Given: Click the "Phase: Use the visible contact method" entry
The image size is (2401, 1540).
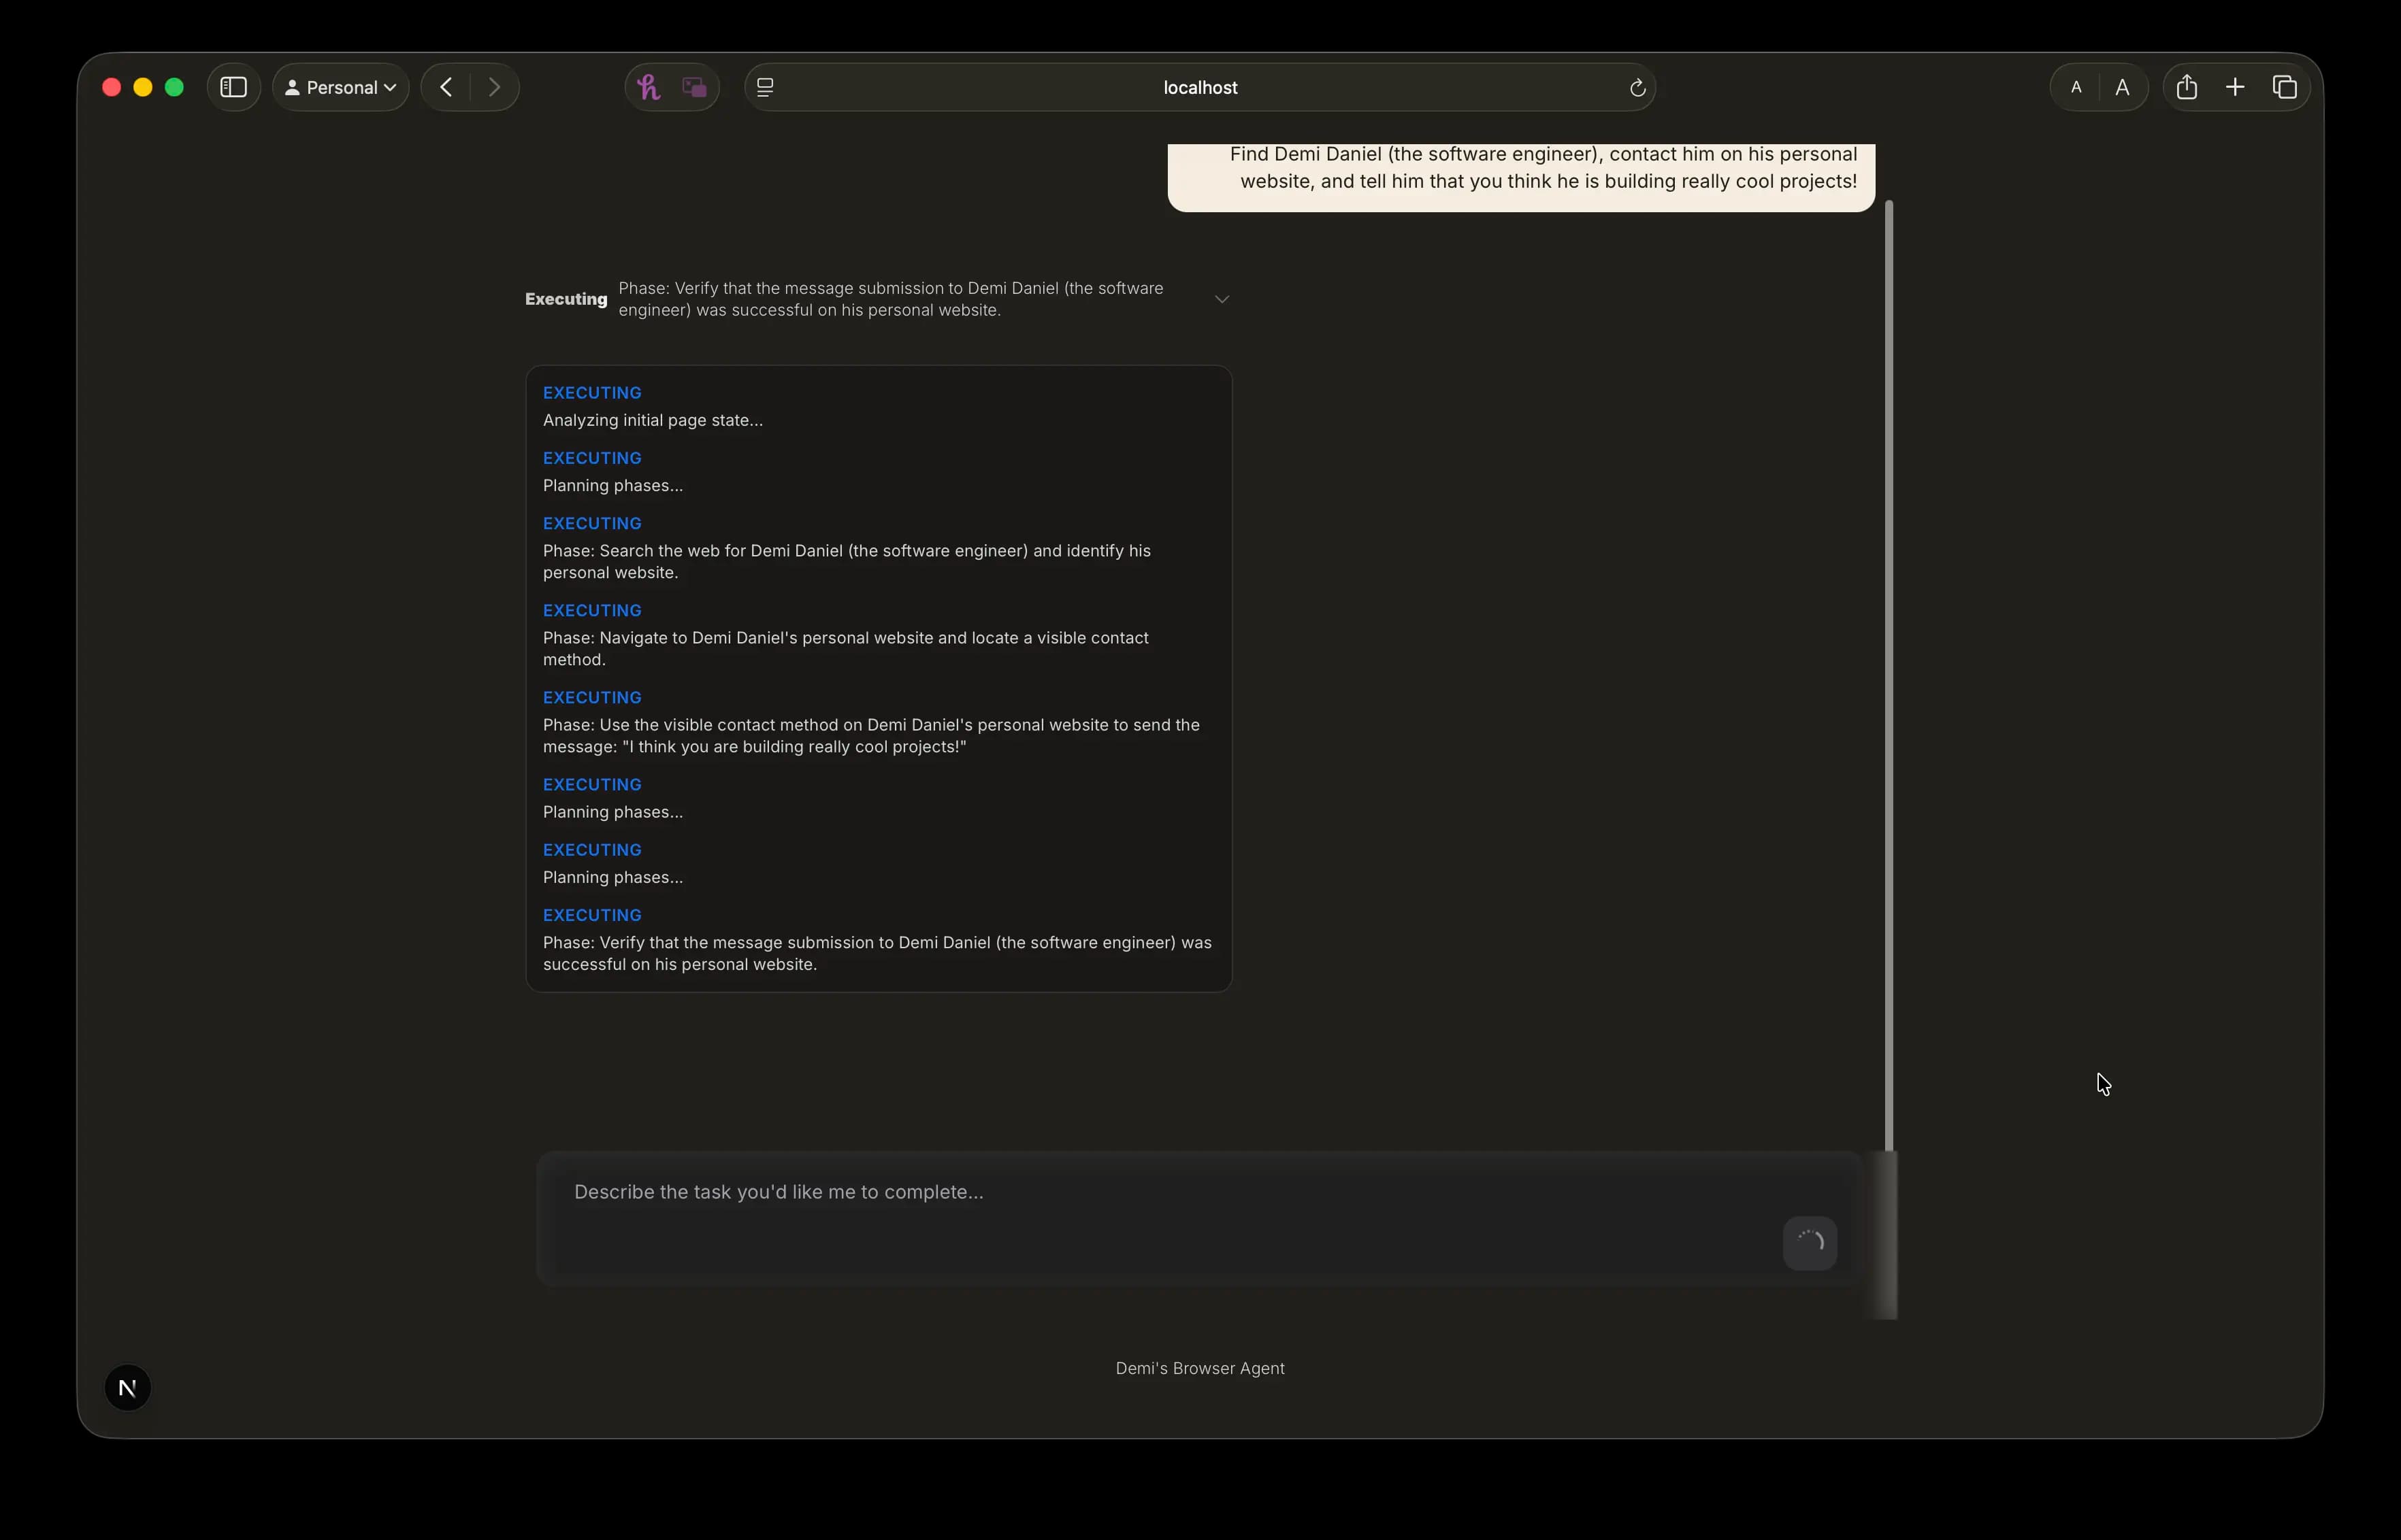Looking at the screenshot, I should [x=871, y=736].
